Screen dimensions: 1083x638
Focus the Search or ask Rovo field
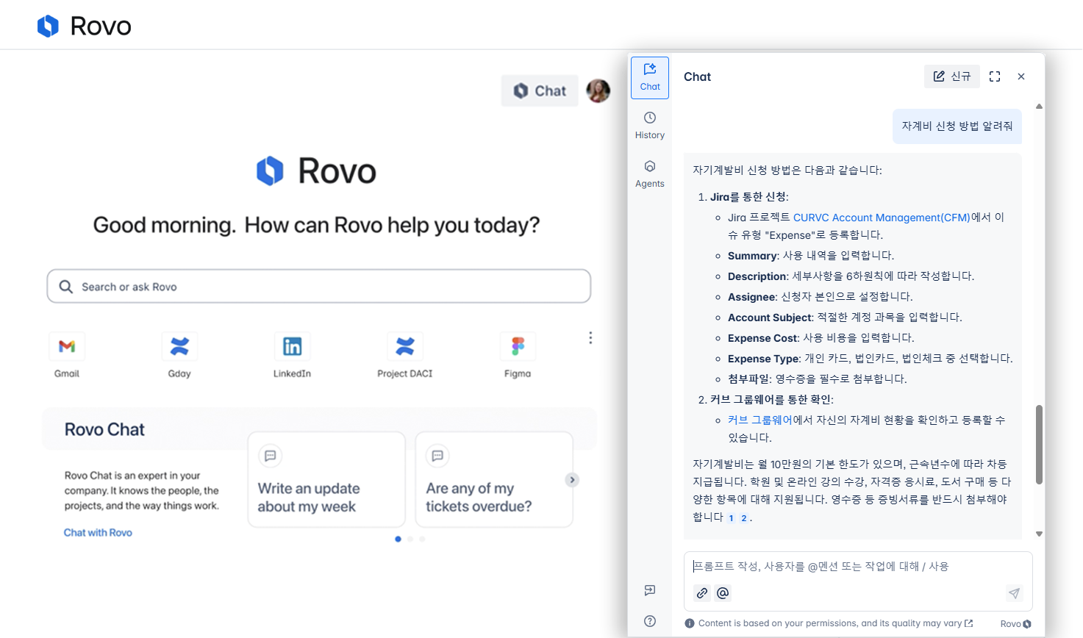pos(319,287)
